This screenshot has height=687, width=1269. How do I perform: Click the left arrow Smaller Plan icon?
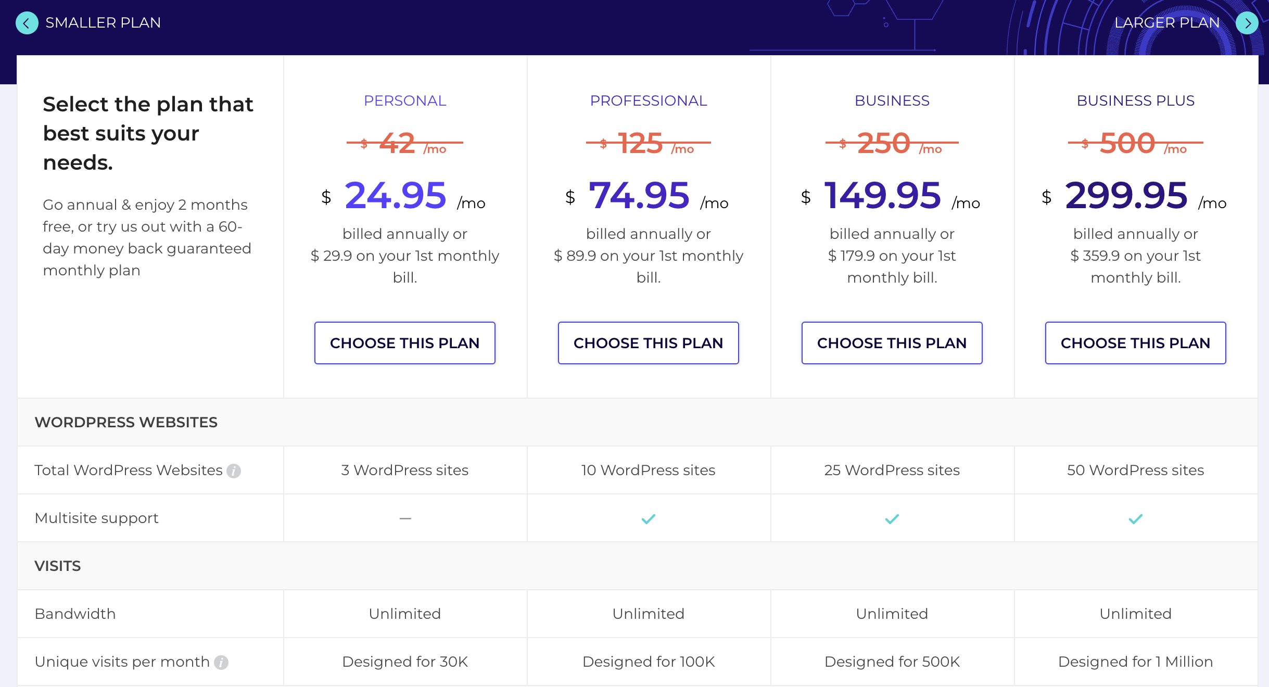[x=27, y=23]
